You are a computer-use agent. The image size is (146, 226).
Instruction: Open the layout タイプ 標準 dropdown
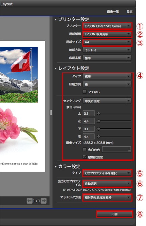107,76
